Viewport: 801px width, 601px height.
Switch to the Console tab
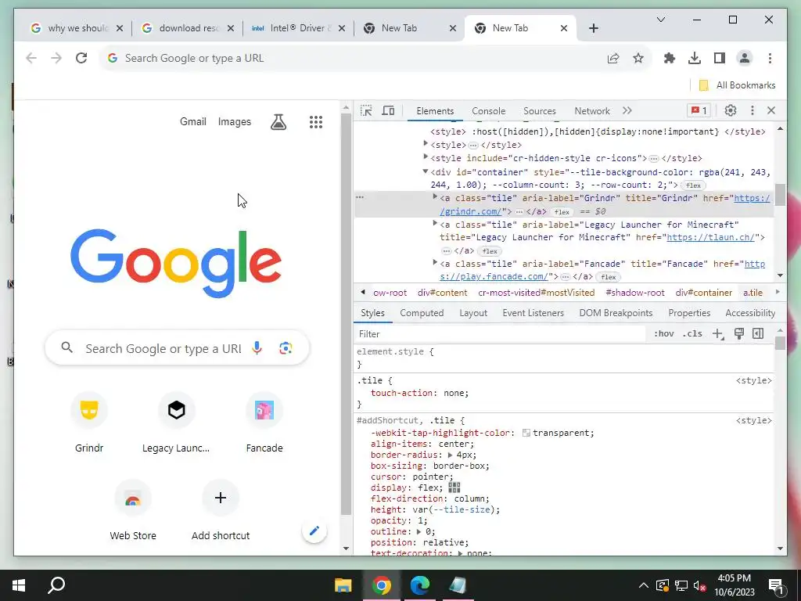point(488,111)
